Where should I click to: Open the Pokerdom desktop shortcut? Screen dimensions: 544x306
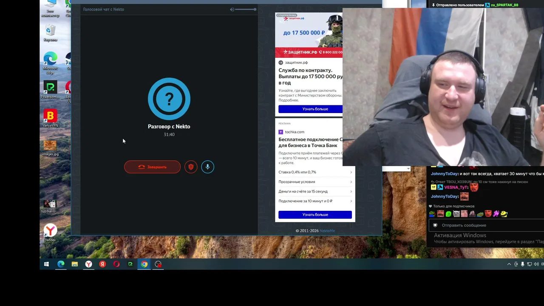50,90
